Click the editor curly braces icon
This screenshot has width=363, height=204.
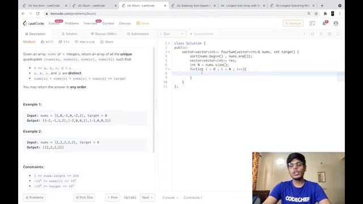pos(313,34)
